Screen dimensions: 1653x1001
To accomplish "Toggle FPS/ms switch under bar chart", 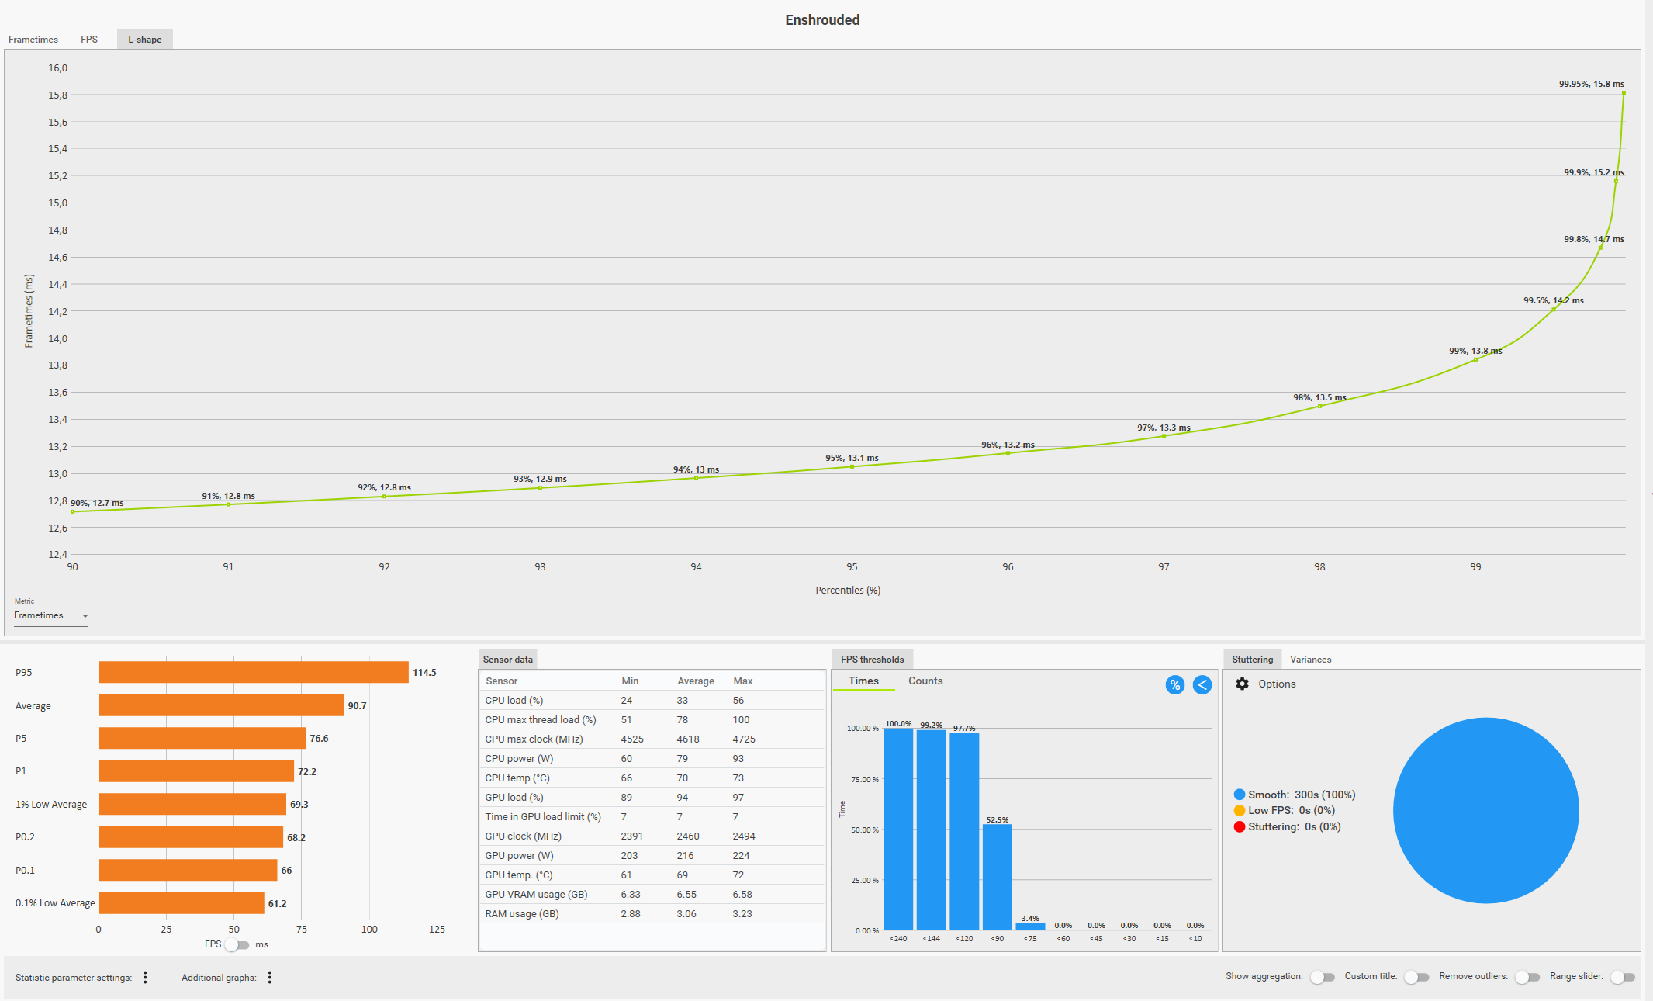I will (237, 944).
